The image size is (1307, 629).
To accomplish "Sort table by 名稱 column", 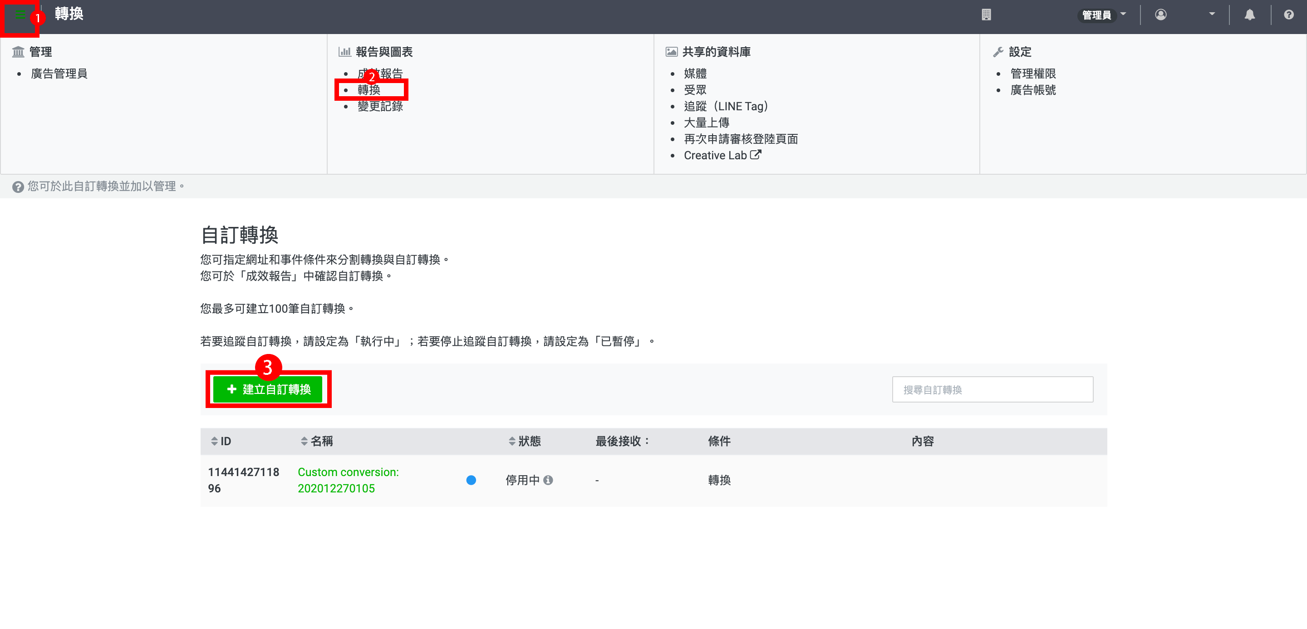I will click(x=304, y=441).
